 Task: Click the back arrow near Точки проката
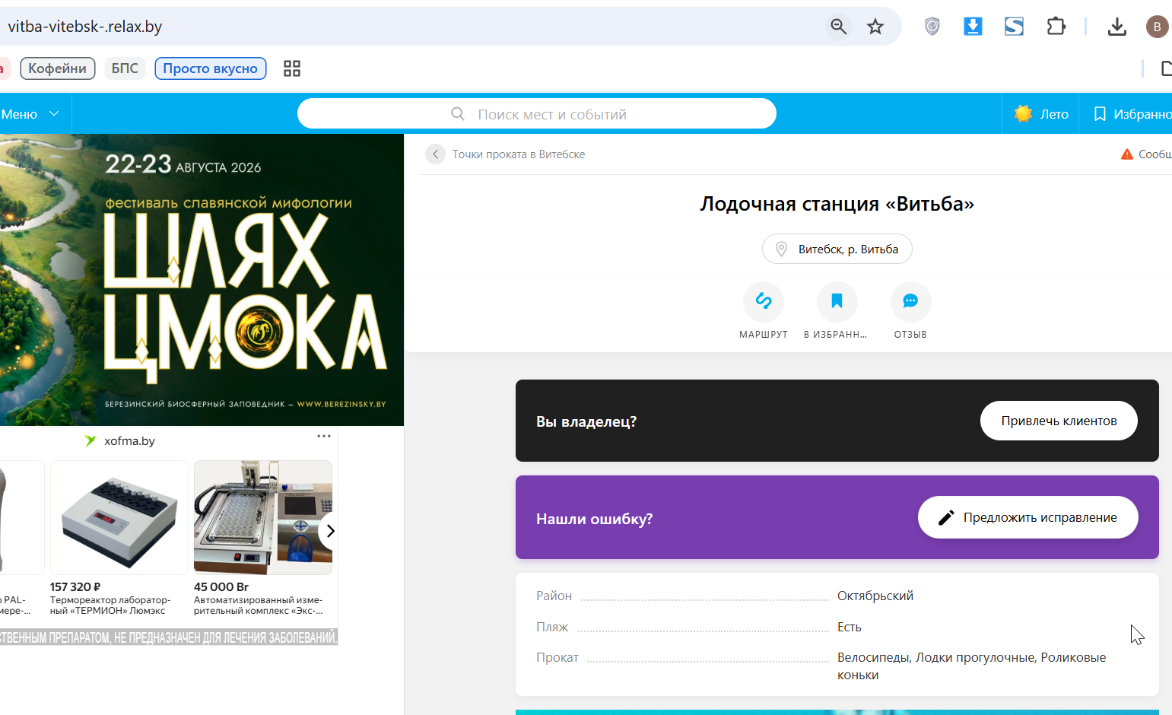[x=435, y=154]
